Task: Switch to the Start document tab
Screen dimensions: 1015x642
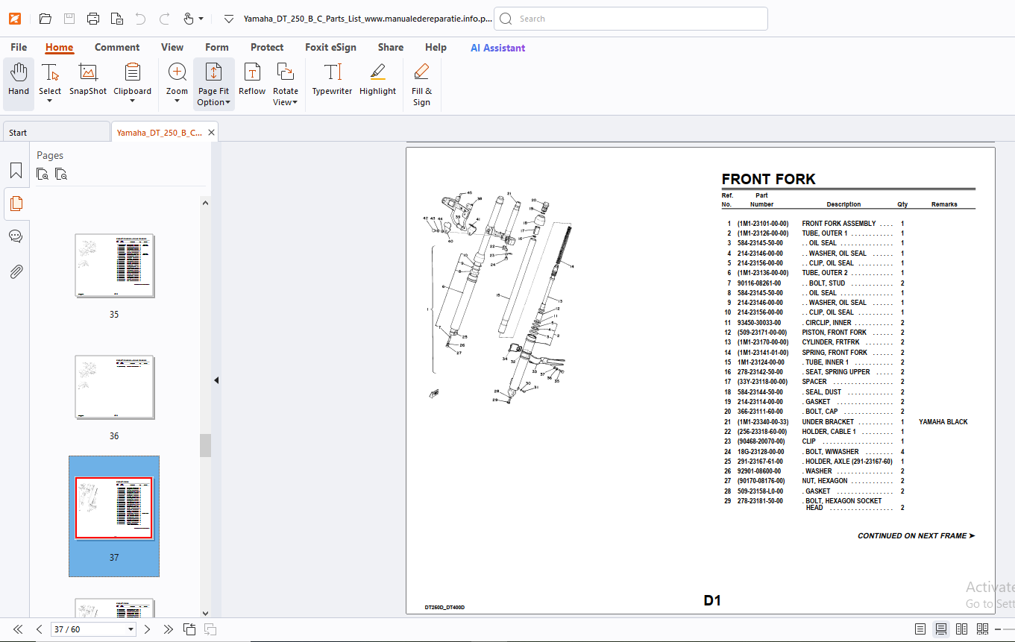Action: pos(56,132)
